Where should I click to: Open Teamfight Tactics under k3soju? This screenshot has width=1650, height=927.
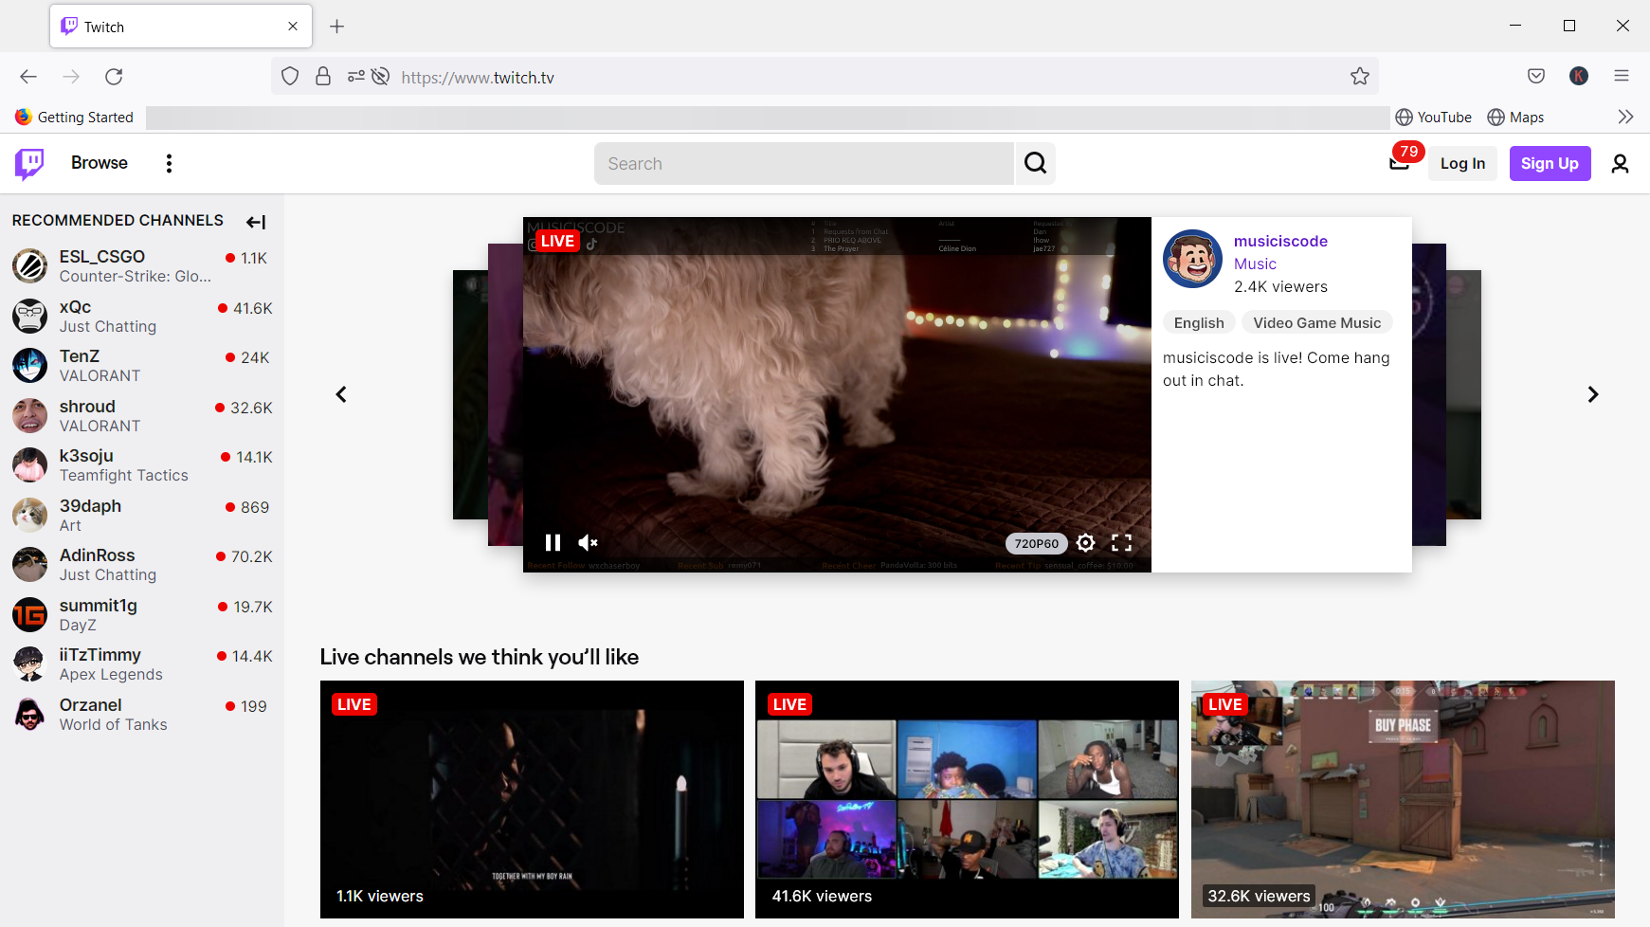point(123,476)
